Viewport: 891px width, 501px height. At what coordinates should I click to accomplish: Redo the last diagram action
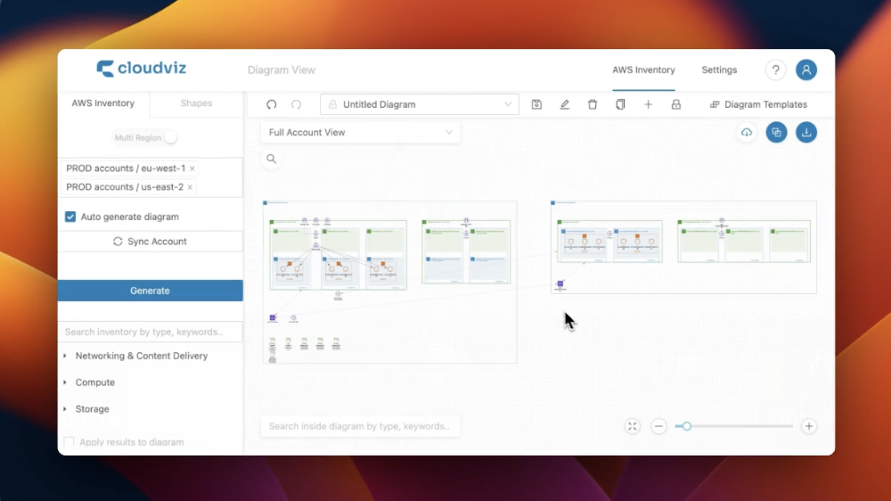click(296, 104)
